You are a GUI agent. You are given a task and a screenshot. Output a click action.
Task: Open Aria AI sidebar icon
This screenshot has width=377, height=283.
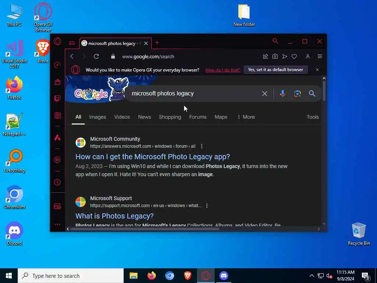coord(57,137)
